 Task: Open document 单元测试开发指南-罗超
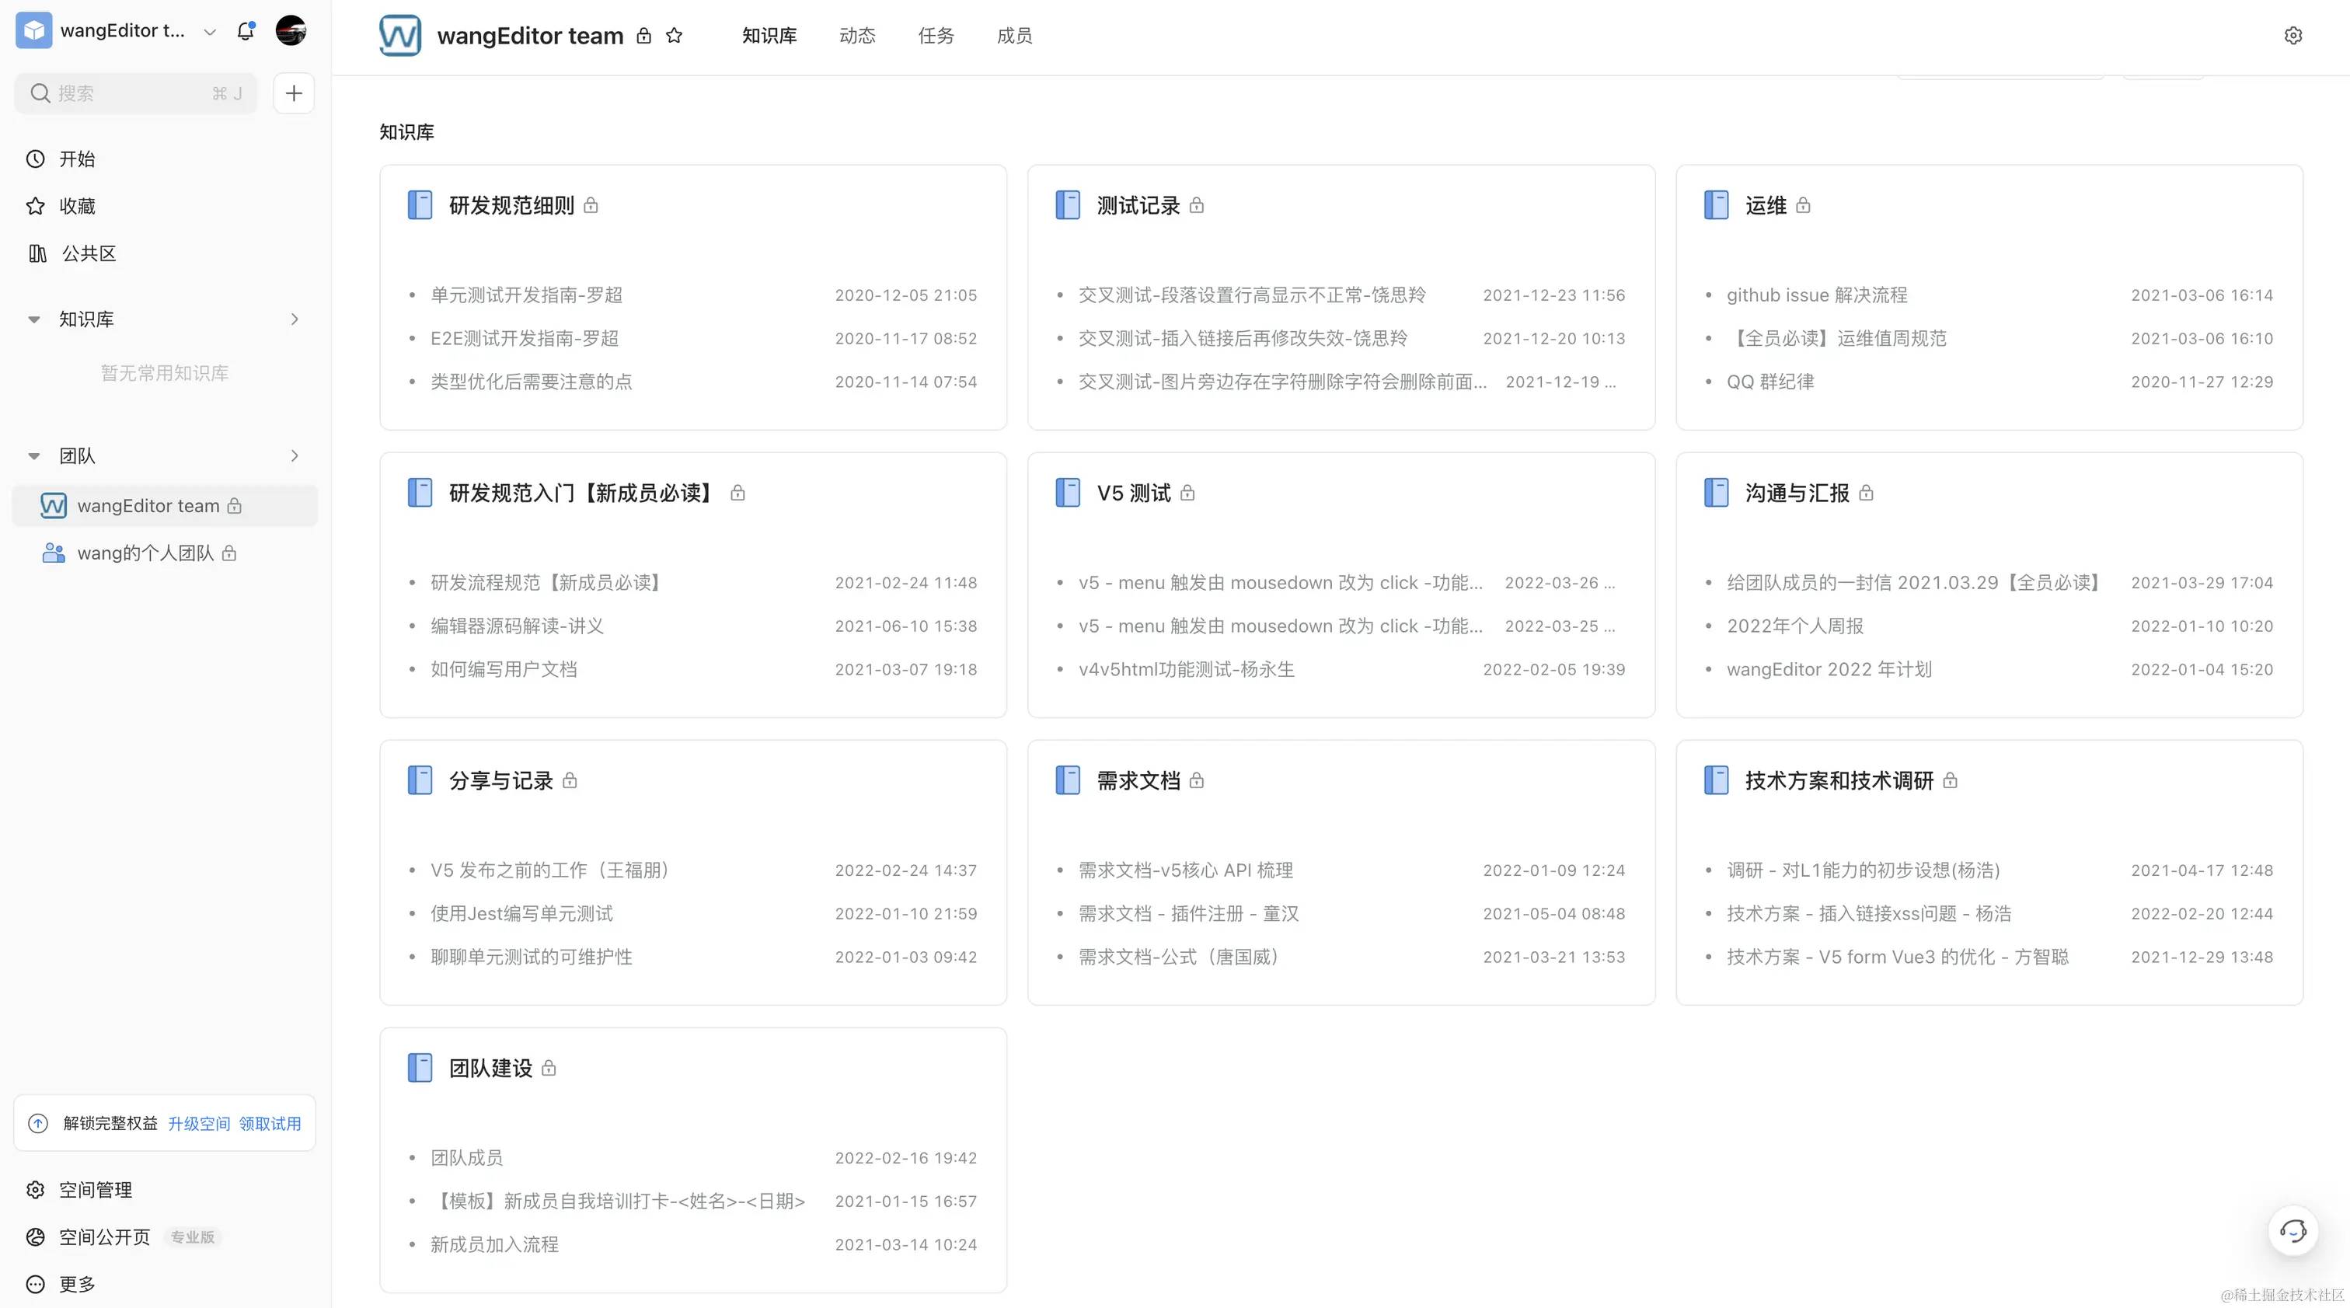[526, 295]
